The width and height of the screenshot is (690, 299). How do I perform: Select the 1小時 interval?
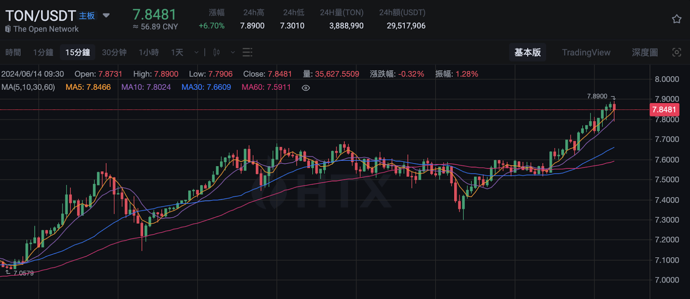[x=149, y=52]
